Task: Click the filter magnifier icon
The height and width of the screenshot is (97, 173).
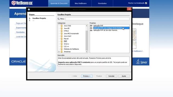Action: point(58,19)
